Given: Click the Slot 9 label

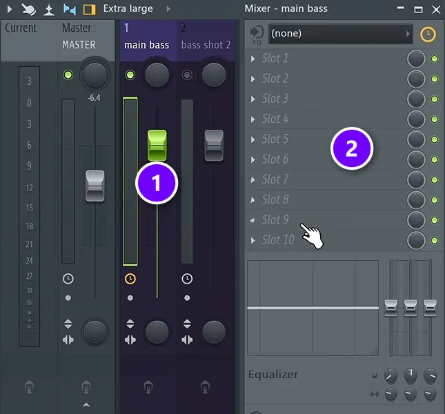Looking at the screenshot, I should point(275,219).
